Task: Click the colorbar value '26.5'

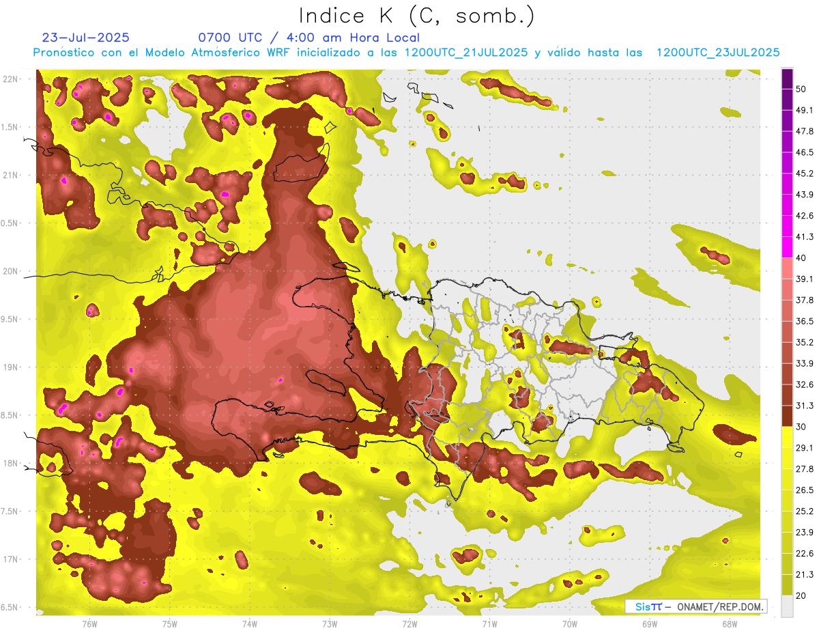Action: coord(805,490)
